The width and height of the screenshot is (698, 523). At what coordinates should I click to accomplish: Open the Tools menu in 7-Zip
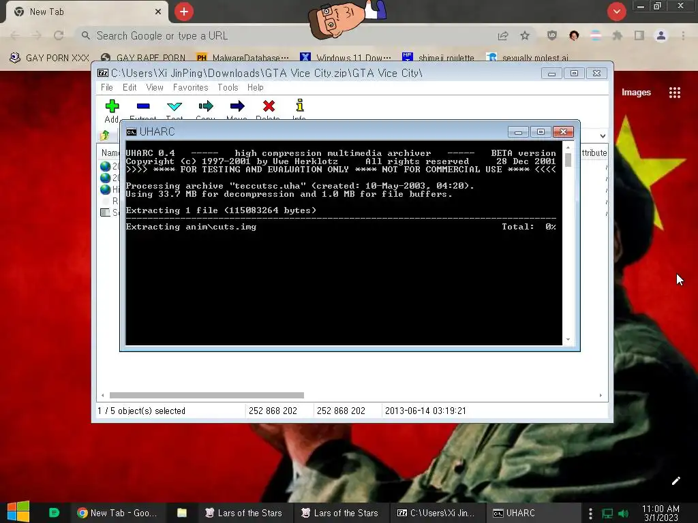pyautogui.click(x=228, y=87)
